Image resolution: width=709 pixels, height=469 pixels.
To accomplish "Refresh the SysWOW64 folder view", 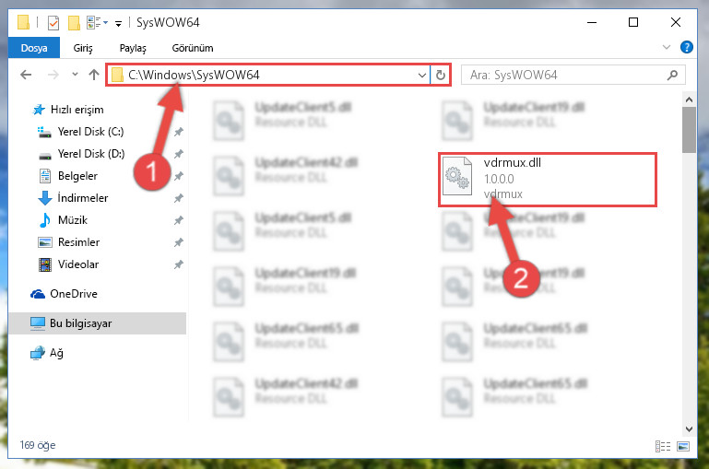I will pos(441,75).
